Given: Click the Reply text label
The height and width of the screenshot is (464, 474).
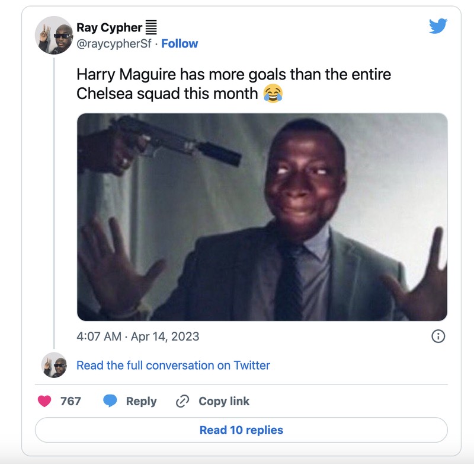Looking at the screenshot, I should point(141,401).
